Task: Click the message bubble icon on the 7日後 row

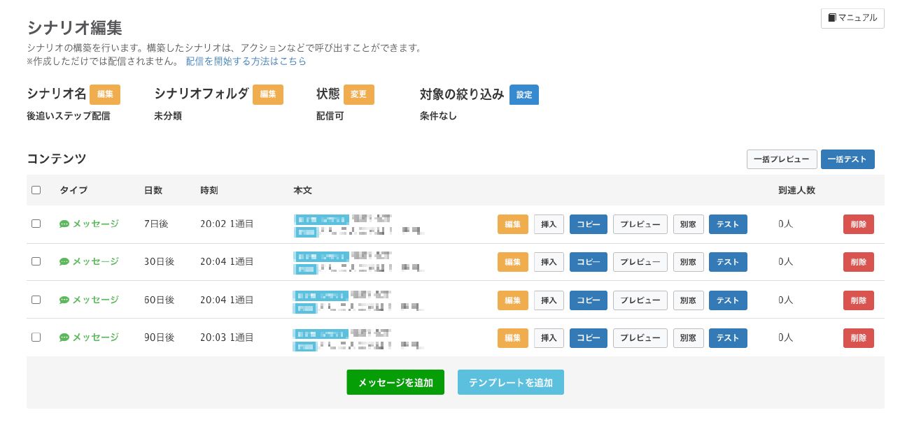Action: coord(64,224)
